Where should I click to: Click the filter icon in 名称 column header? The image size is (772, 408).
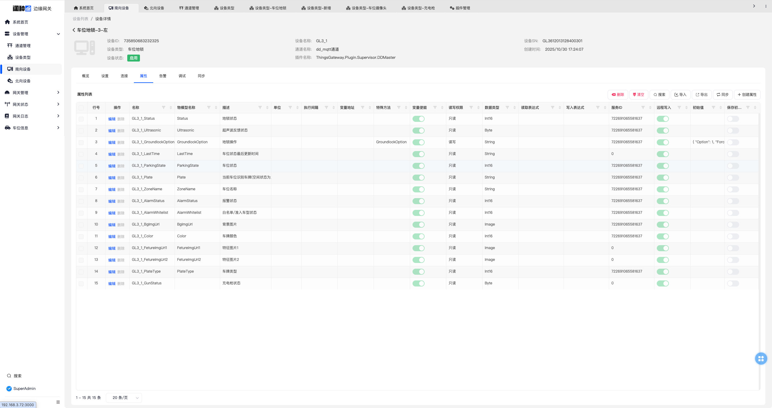tap(163, 108)
